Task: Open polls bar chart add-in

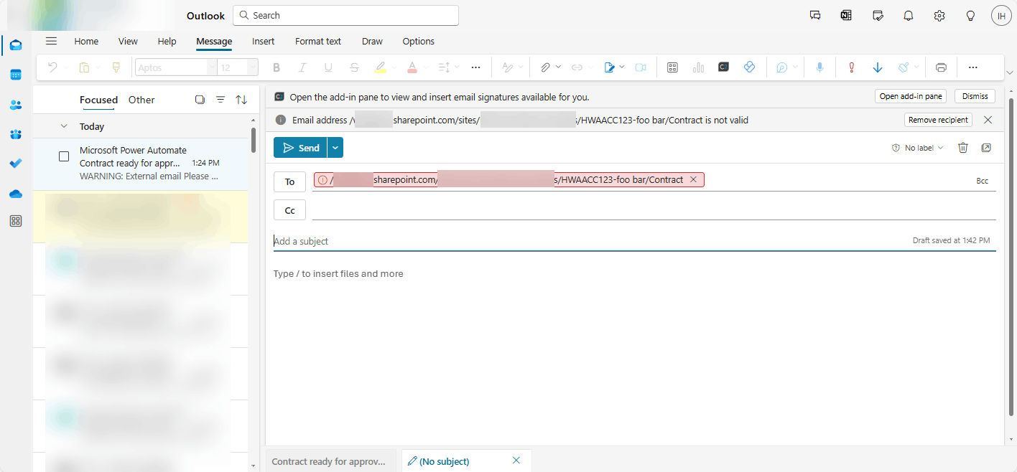Action: click(x=698, y=67)
